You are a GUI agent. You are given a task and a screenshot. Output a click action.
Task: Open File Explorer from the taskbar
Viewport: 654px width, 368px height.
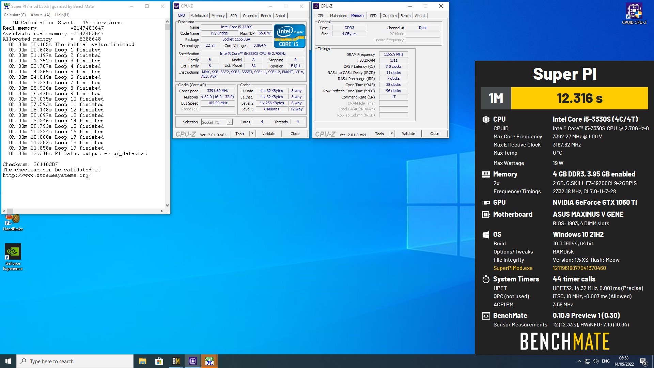143,361
